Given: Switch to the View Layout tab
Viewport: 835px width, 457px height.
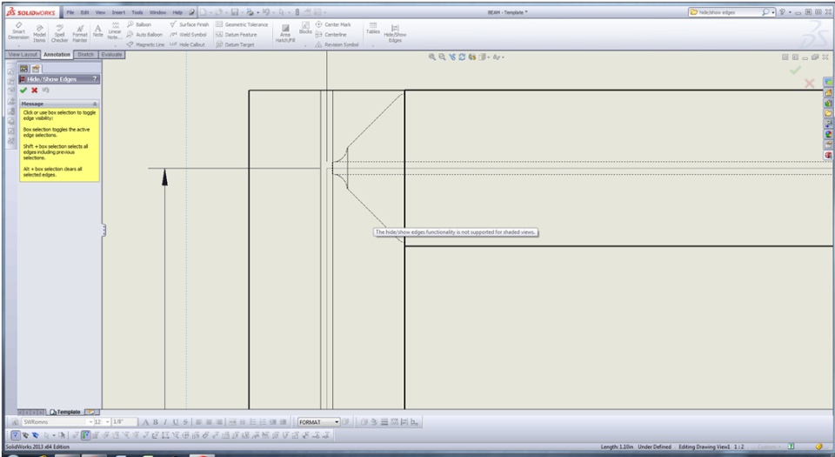Looking at the screenshot, I should (23, 54).
